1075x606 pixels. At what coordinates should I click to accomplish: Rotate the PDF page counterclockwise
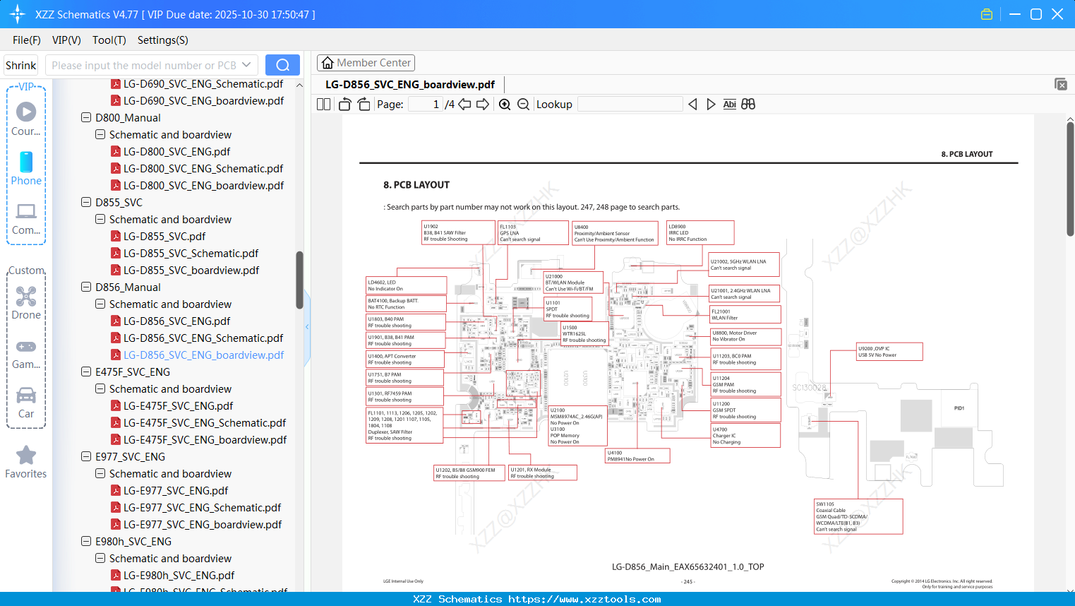[x=344, y=104]
